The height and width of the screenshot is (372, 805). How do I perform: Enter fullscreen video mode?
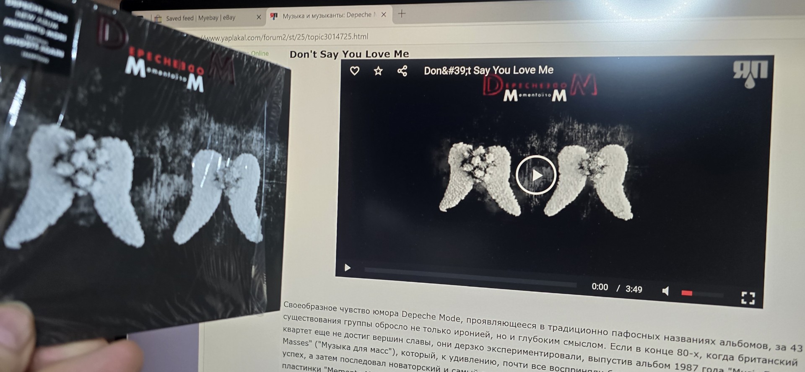[748, 298]
